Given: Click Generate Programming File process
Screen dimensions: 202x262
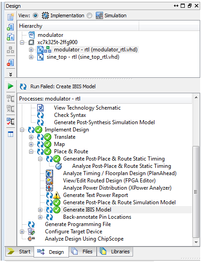Looking at the screenshot, I should coord(78,224).
